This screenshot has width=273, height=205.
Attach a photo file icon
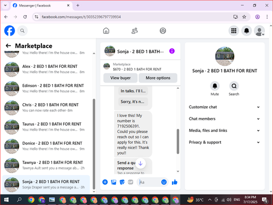point(114,182)
